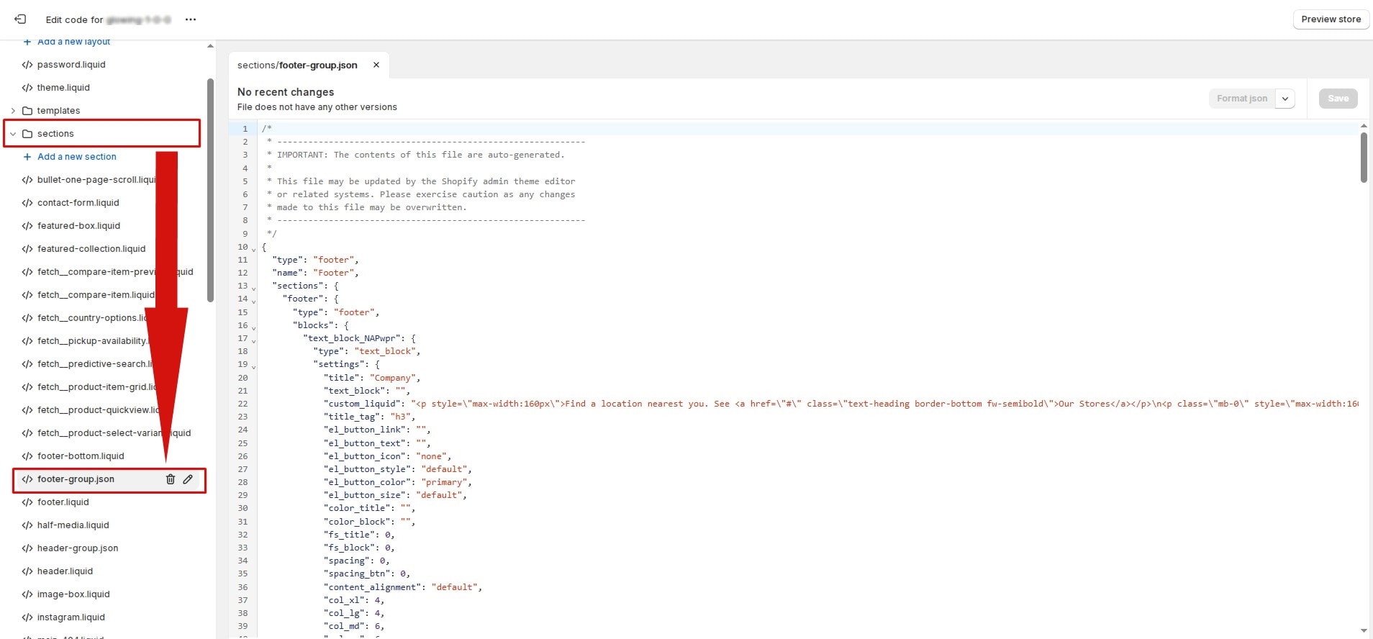Click the code icon next to footer-bottom.liquid
Viewport: 1373px width, 639px height.
pyautogui.click(x=27, y=456)
